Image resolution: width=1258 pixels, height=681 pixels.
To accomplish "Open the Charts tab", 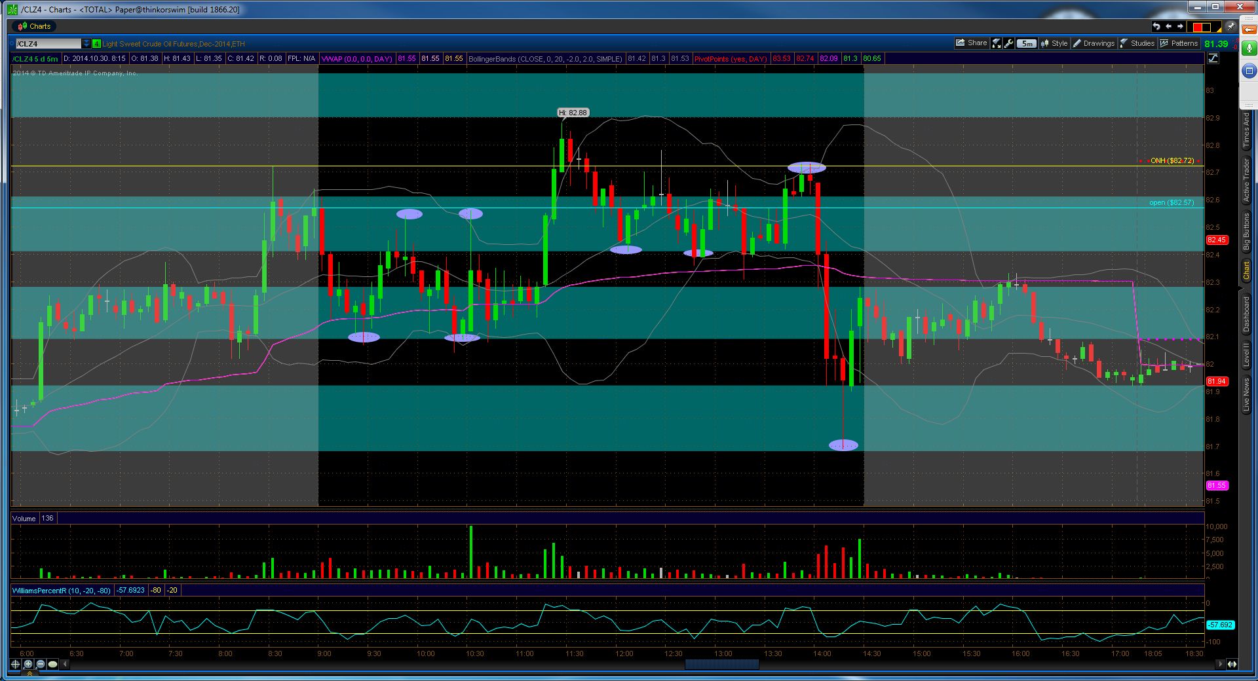I will (x=34, y=26).
